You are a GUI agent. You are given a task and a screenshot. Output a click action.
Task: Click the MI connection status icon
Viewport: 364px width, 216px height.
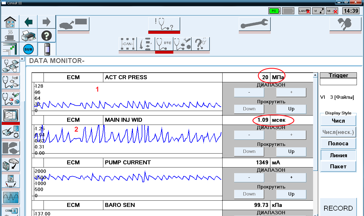click(x=332, y=11)
